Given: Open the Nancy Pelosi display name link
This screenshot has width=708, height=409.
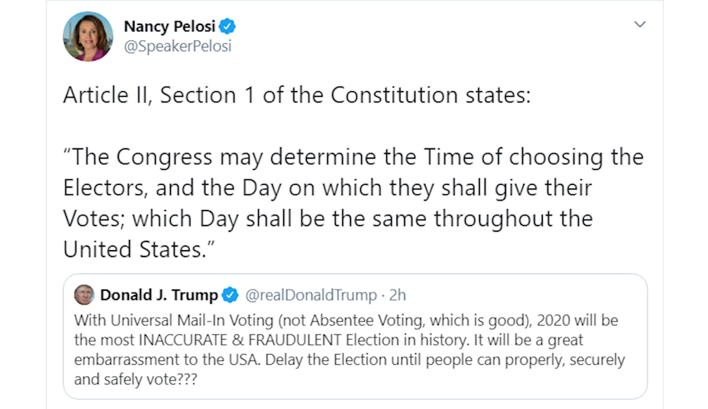Looking at the screenshot, I should click(169, 27).
